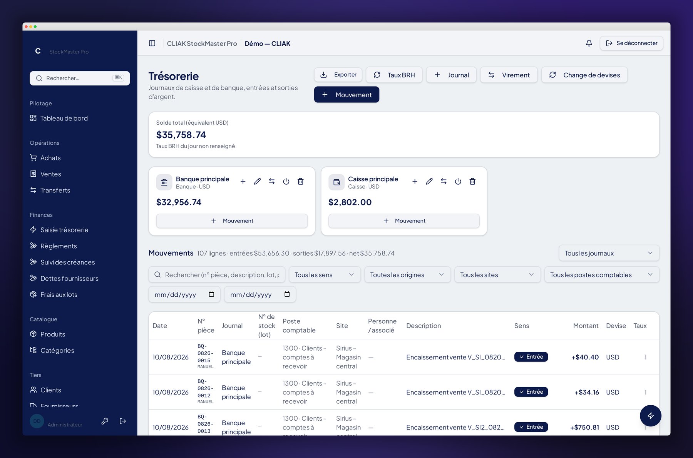Add a new Journal
Screen dimensions: 693x458
[451, 75]
